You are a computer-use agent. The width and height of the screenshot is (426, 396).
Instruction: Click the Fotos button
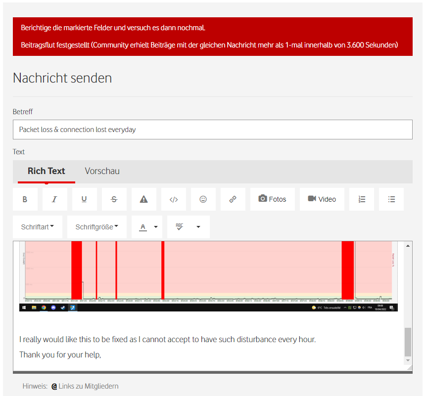coord(273,199)
